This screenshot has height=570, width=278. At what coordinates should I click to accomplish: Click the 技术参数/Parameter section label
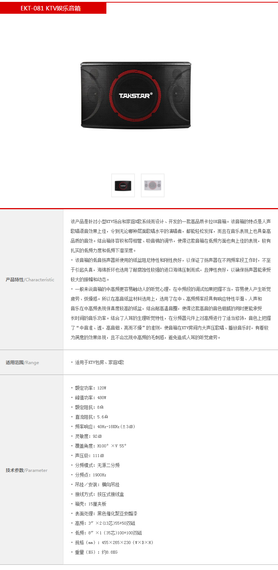(x=26, y=470)
